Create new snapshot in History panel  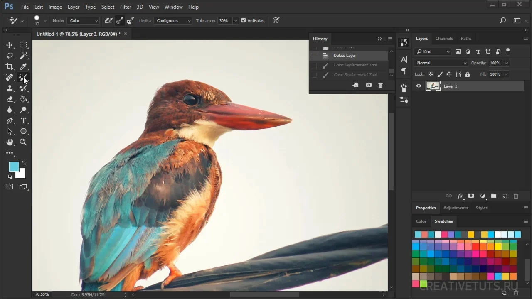coord(369,85)
